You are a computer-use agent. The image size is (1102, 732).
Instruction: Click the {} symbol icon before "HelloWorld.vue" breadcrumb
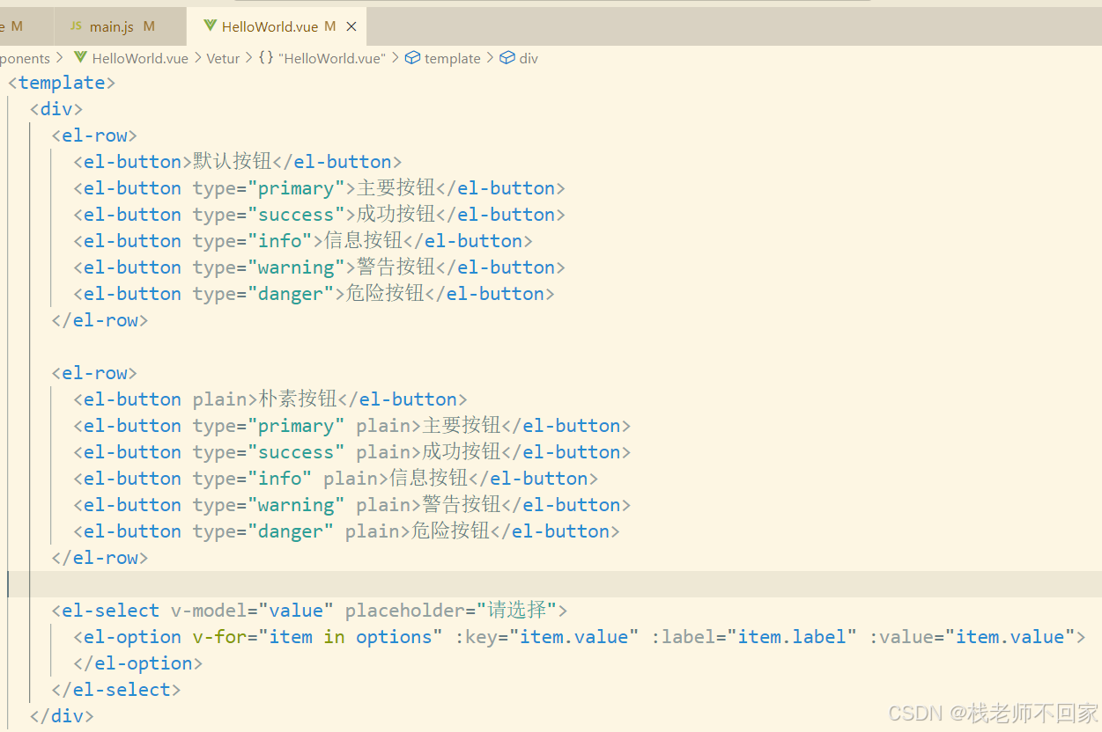pyautogui.click(x=265, y=58)
